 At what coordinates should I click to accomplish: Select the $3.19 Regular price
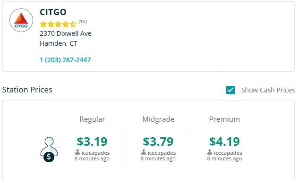pos(92,141)
